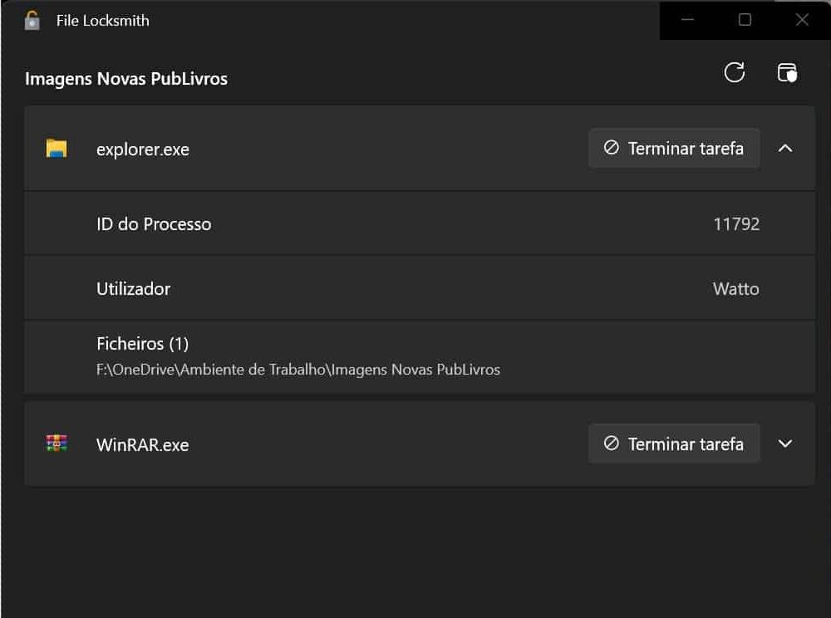Image resolution: width=831 pixels, height=618 pixels.
Task: Expand the WinRAR.exe process details
Action: (x=785, y=444)
